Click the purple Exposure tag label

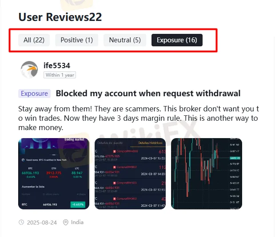pos(34,94)
